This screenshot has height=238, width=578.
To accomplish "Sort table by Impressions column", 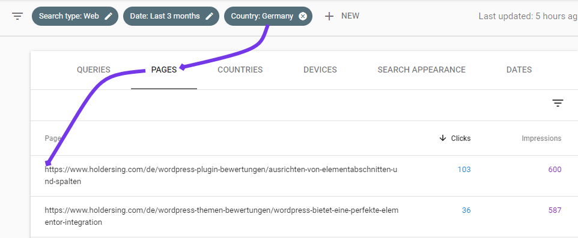I will click(541, 138).
